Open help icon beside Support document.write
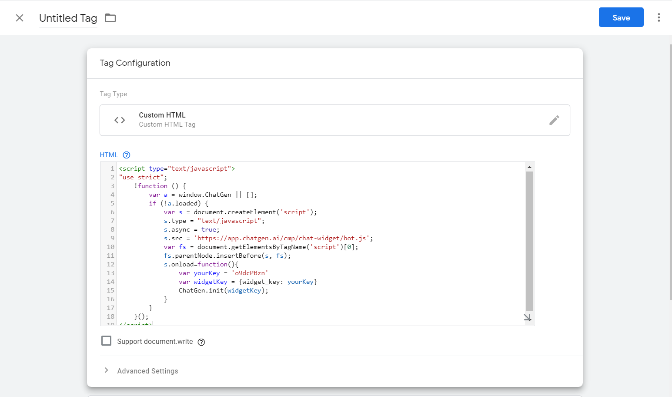 (201, 342)
